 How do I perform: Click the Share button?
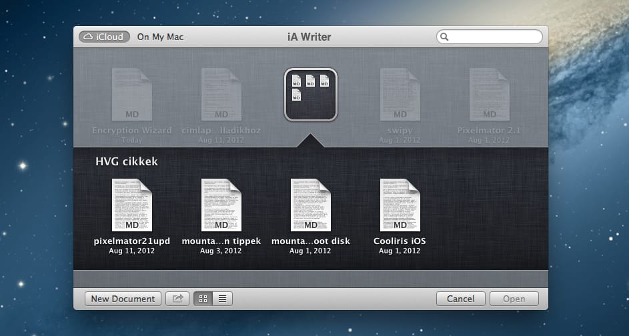tap(177, 299)
